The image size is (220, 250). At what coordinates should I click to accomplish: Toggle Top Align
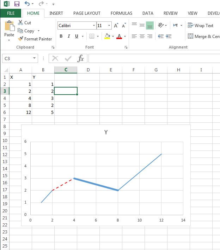click(134, 25)
